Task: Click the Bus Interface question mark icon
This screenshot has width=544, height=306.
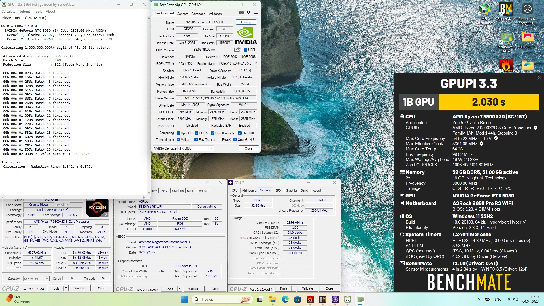Action: pos(256,63)
